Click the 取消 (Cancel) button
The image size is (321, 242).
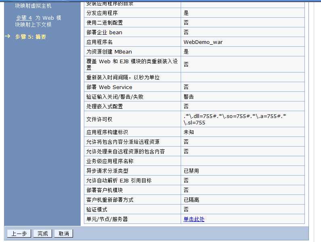coord(64,234)
